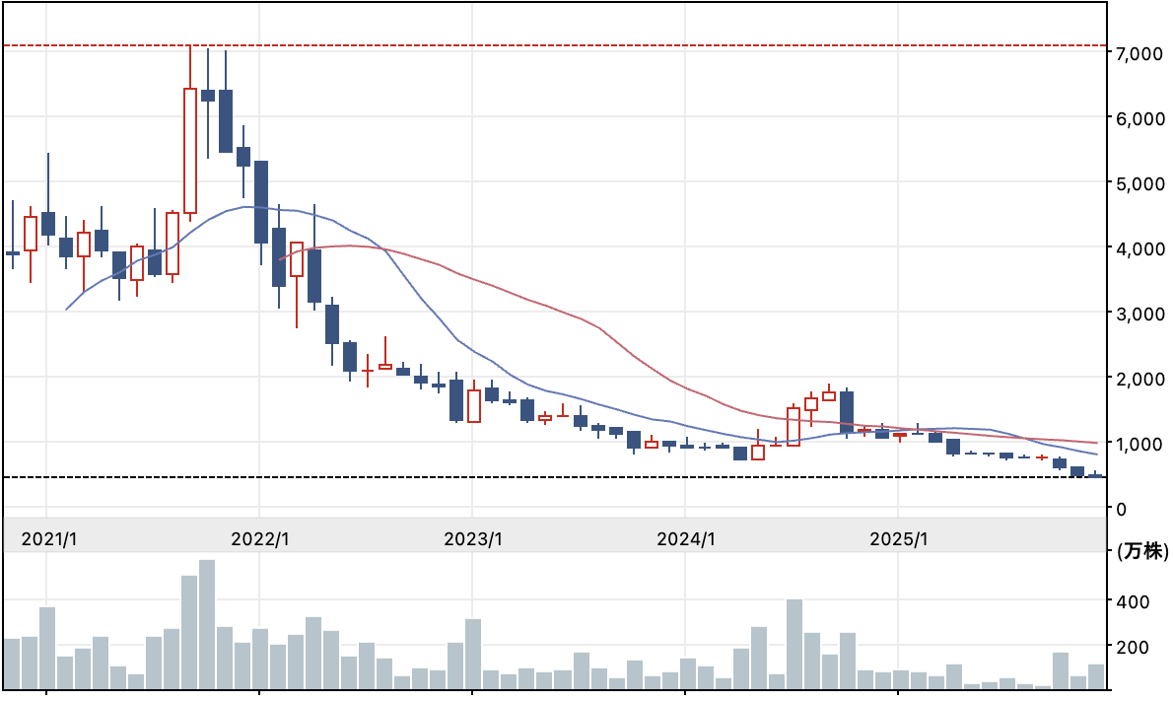Click the red dashed high-price line
Screen dimensions: 1173x702
[555, 45]
